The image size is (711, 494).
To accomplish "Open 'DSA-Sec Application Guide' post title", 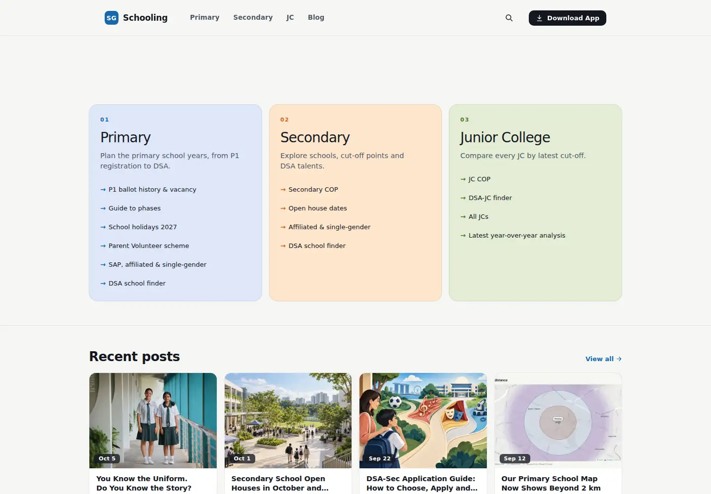I will pyautogui.click(x=422, y=484).
